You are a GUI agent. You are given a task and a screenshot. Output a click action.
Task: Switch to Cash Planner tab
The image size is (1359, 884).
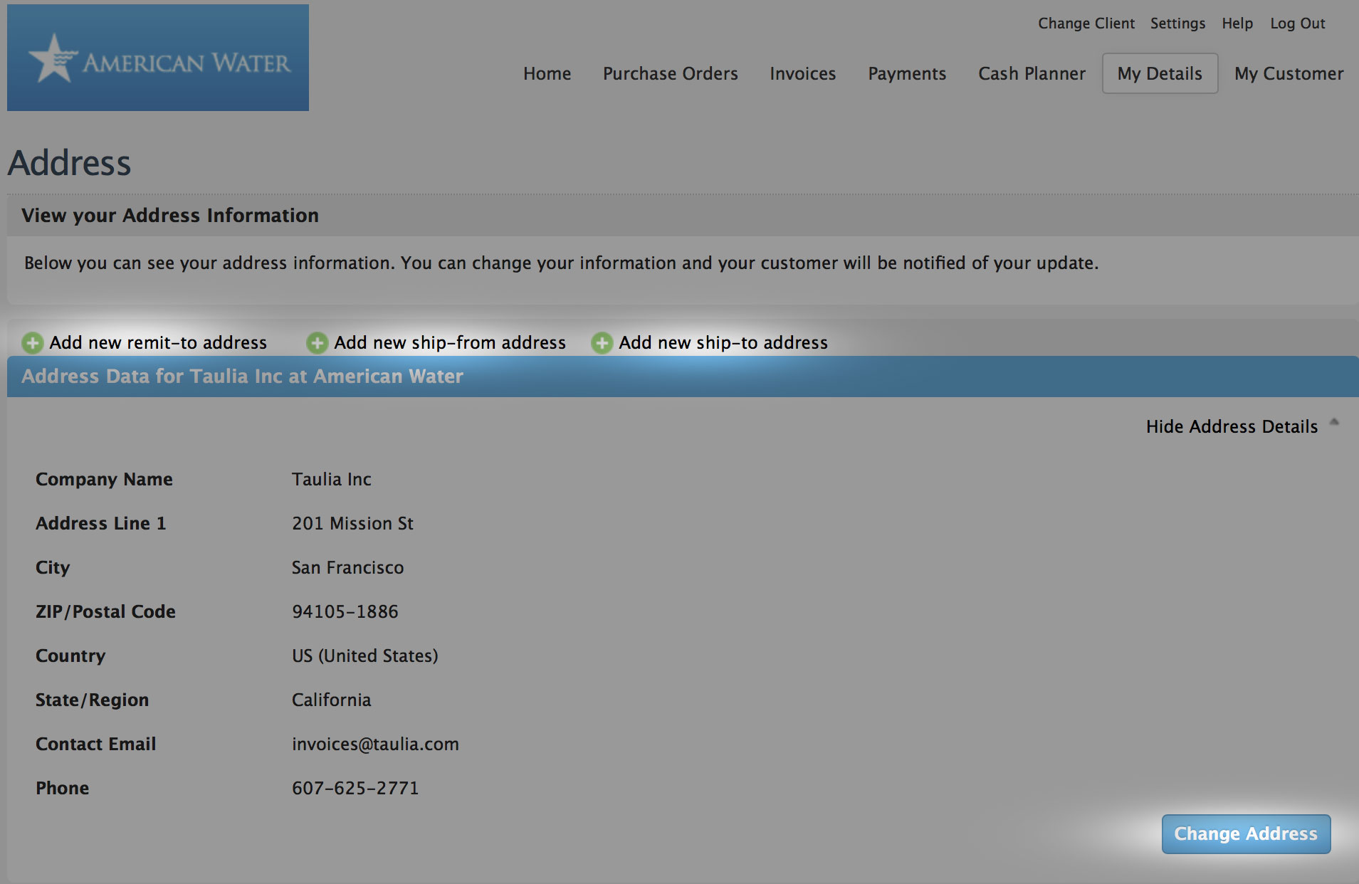click(x=1032, y=73)
